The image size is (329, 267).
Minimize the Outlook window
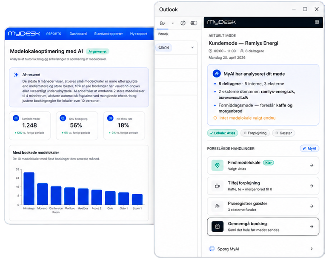[x=294, y=9]
